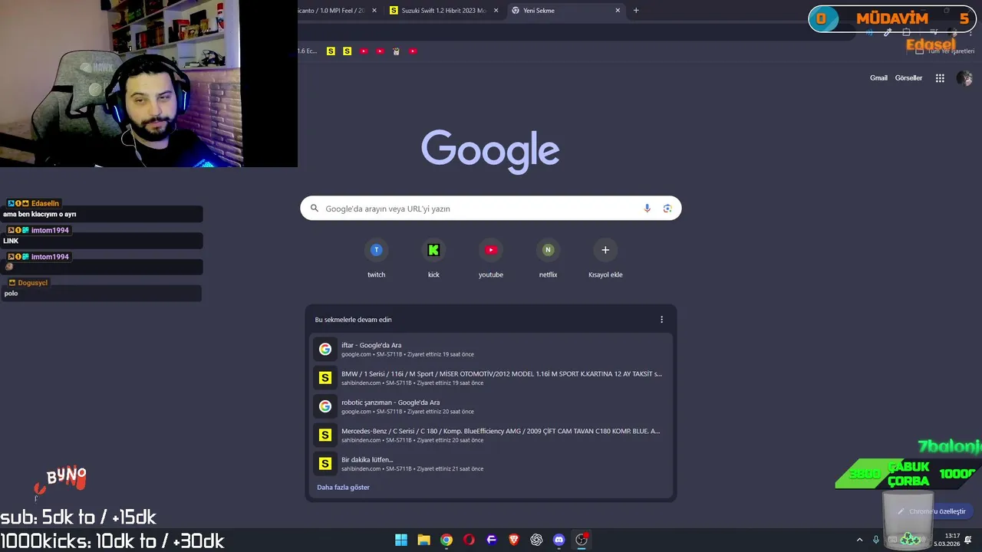Image resolution: width=982 pixels, height=552 pixels.
Task: Expand list with Daha fazla göster
Action: pos(343,488)
